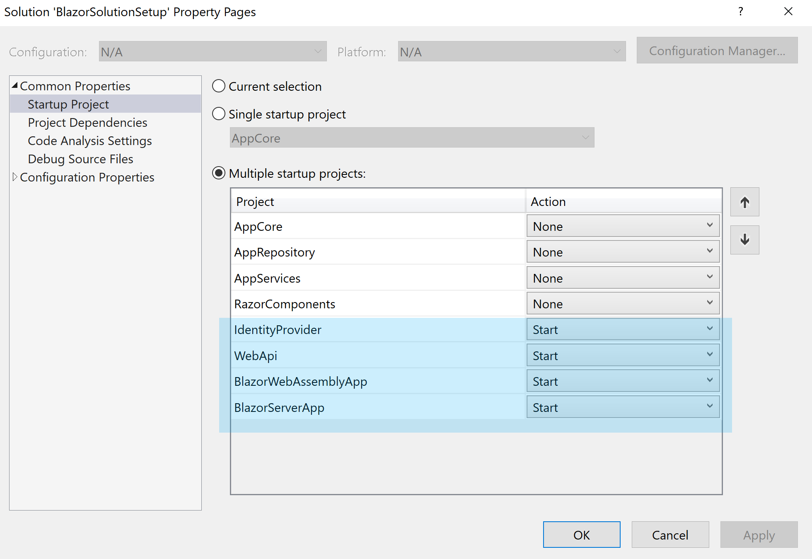Collapse the Common Properties tree node

click(x=15, y=86)
